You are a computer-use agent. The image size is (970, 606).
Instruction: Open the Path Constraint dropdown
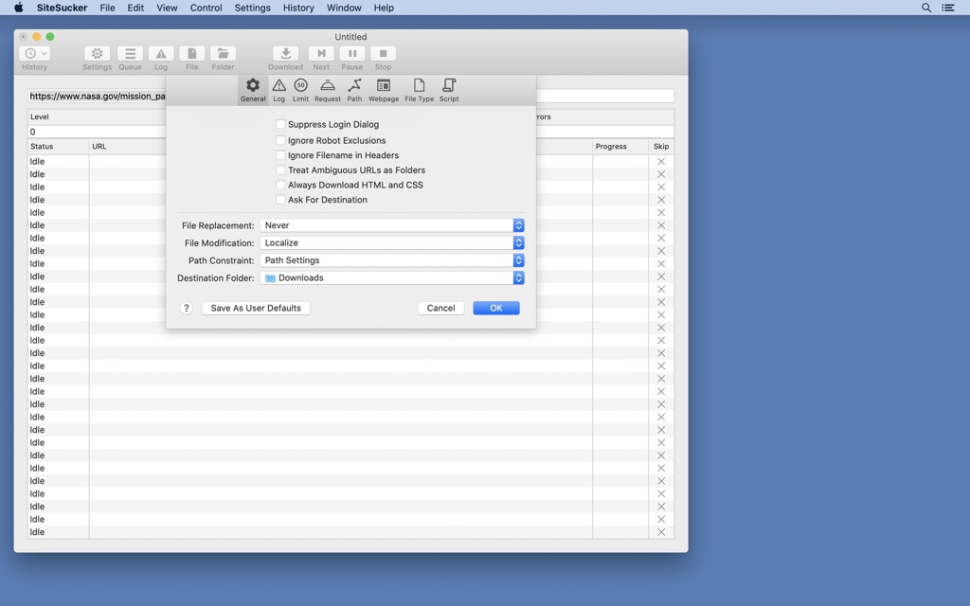click(391, 260)
